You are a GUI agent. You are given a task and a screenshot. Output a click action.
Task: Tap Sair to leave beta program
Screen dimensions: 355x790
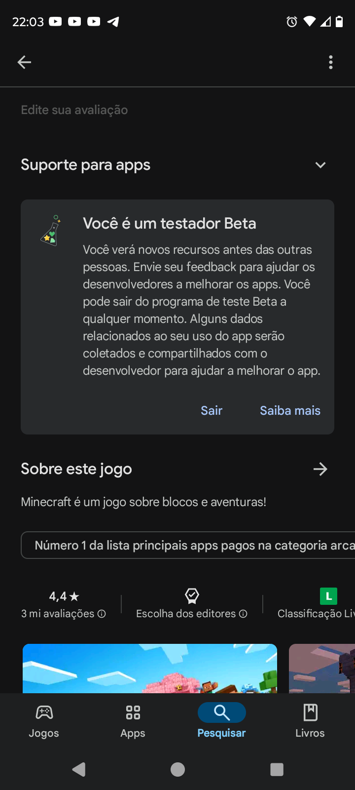tap(212, 410)
